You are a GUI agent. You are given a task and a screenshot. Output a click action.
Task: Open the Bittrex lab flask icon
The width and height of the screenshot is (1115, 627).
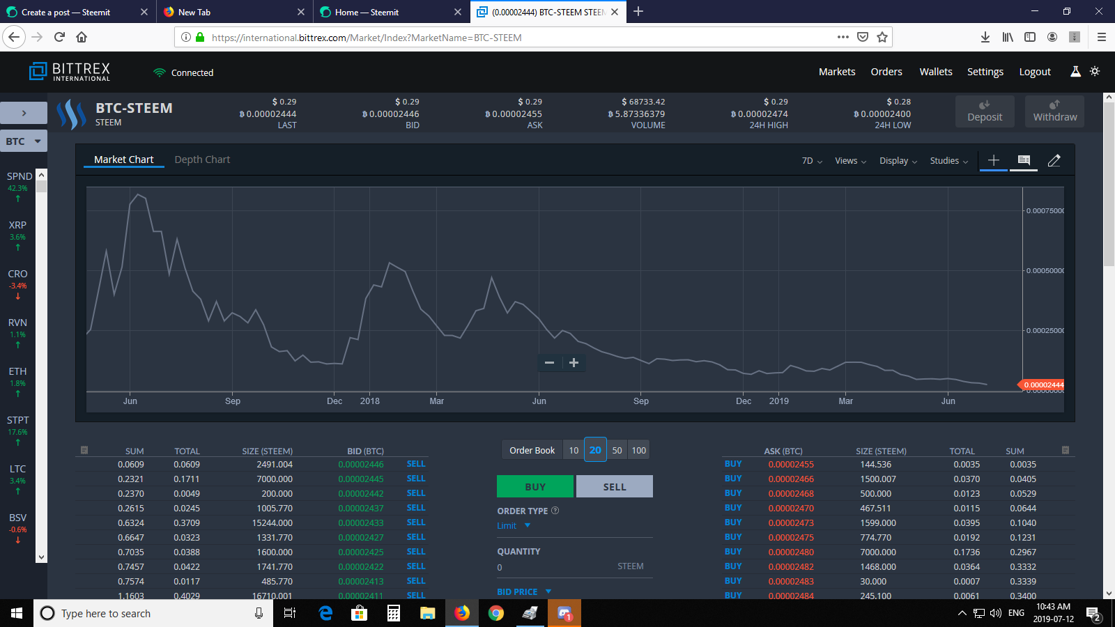1075,72
